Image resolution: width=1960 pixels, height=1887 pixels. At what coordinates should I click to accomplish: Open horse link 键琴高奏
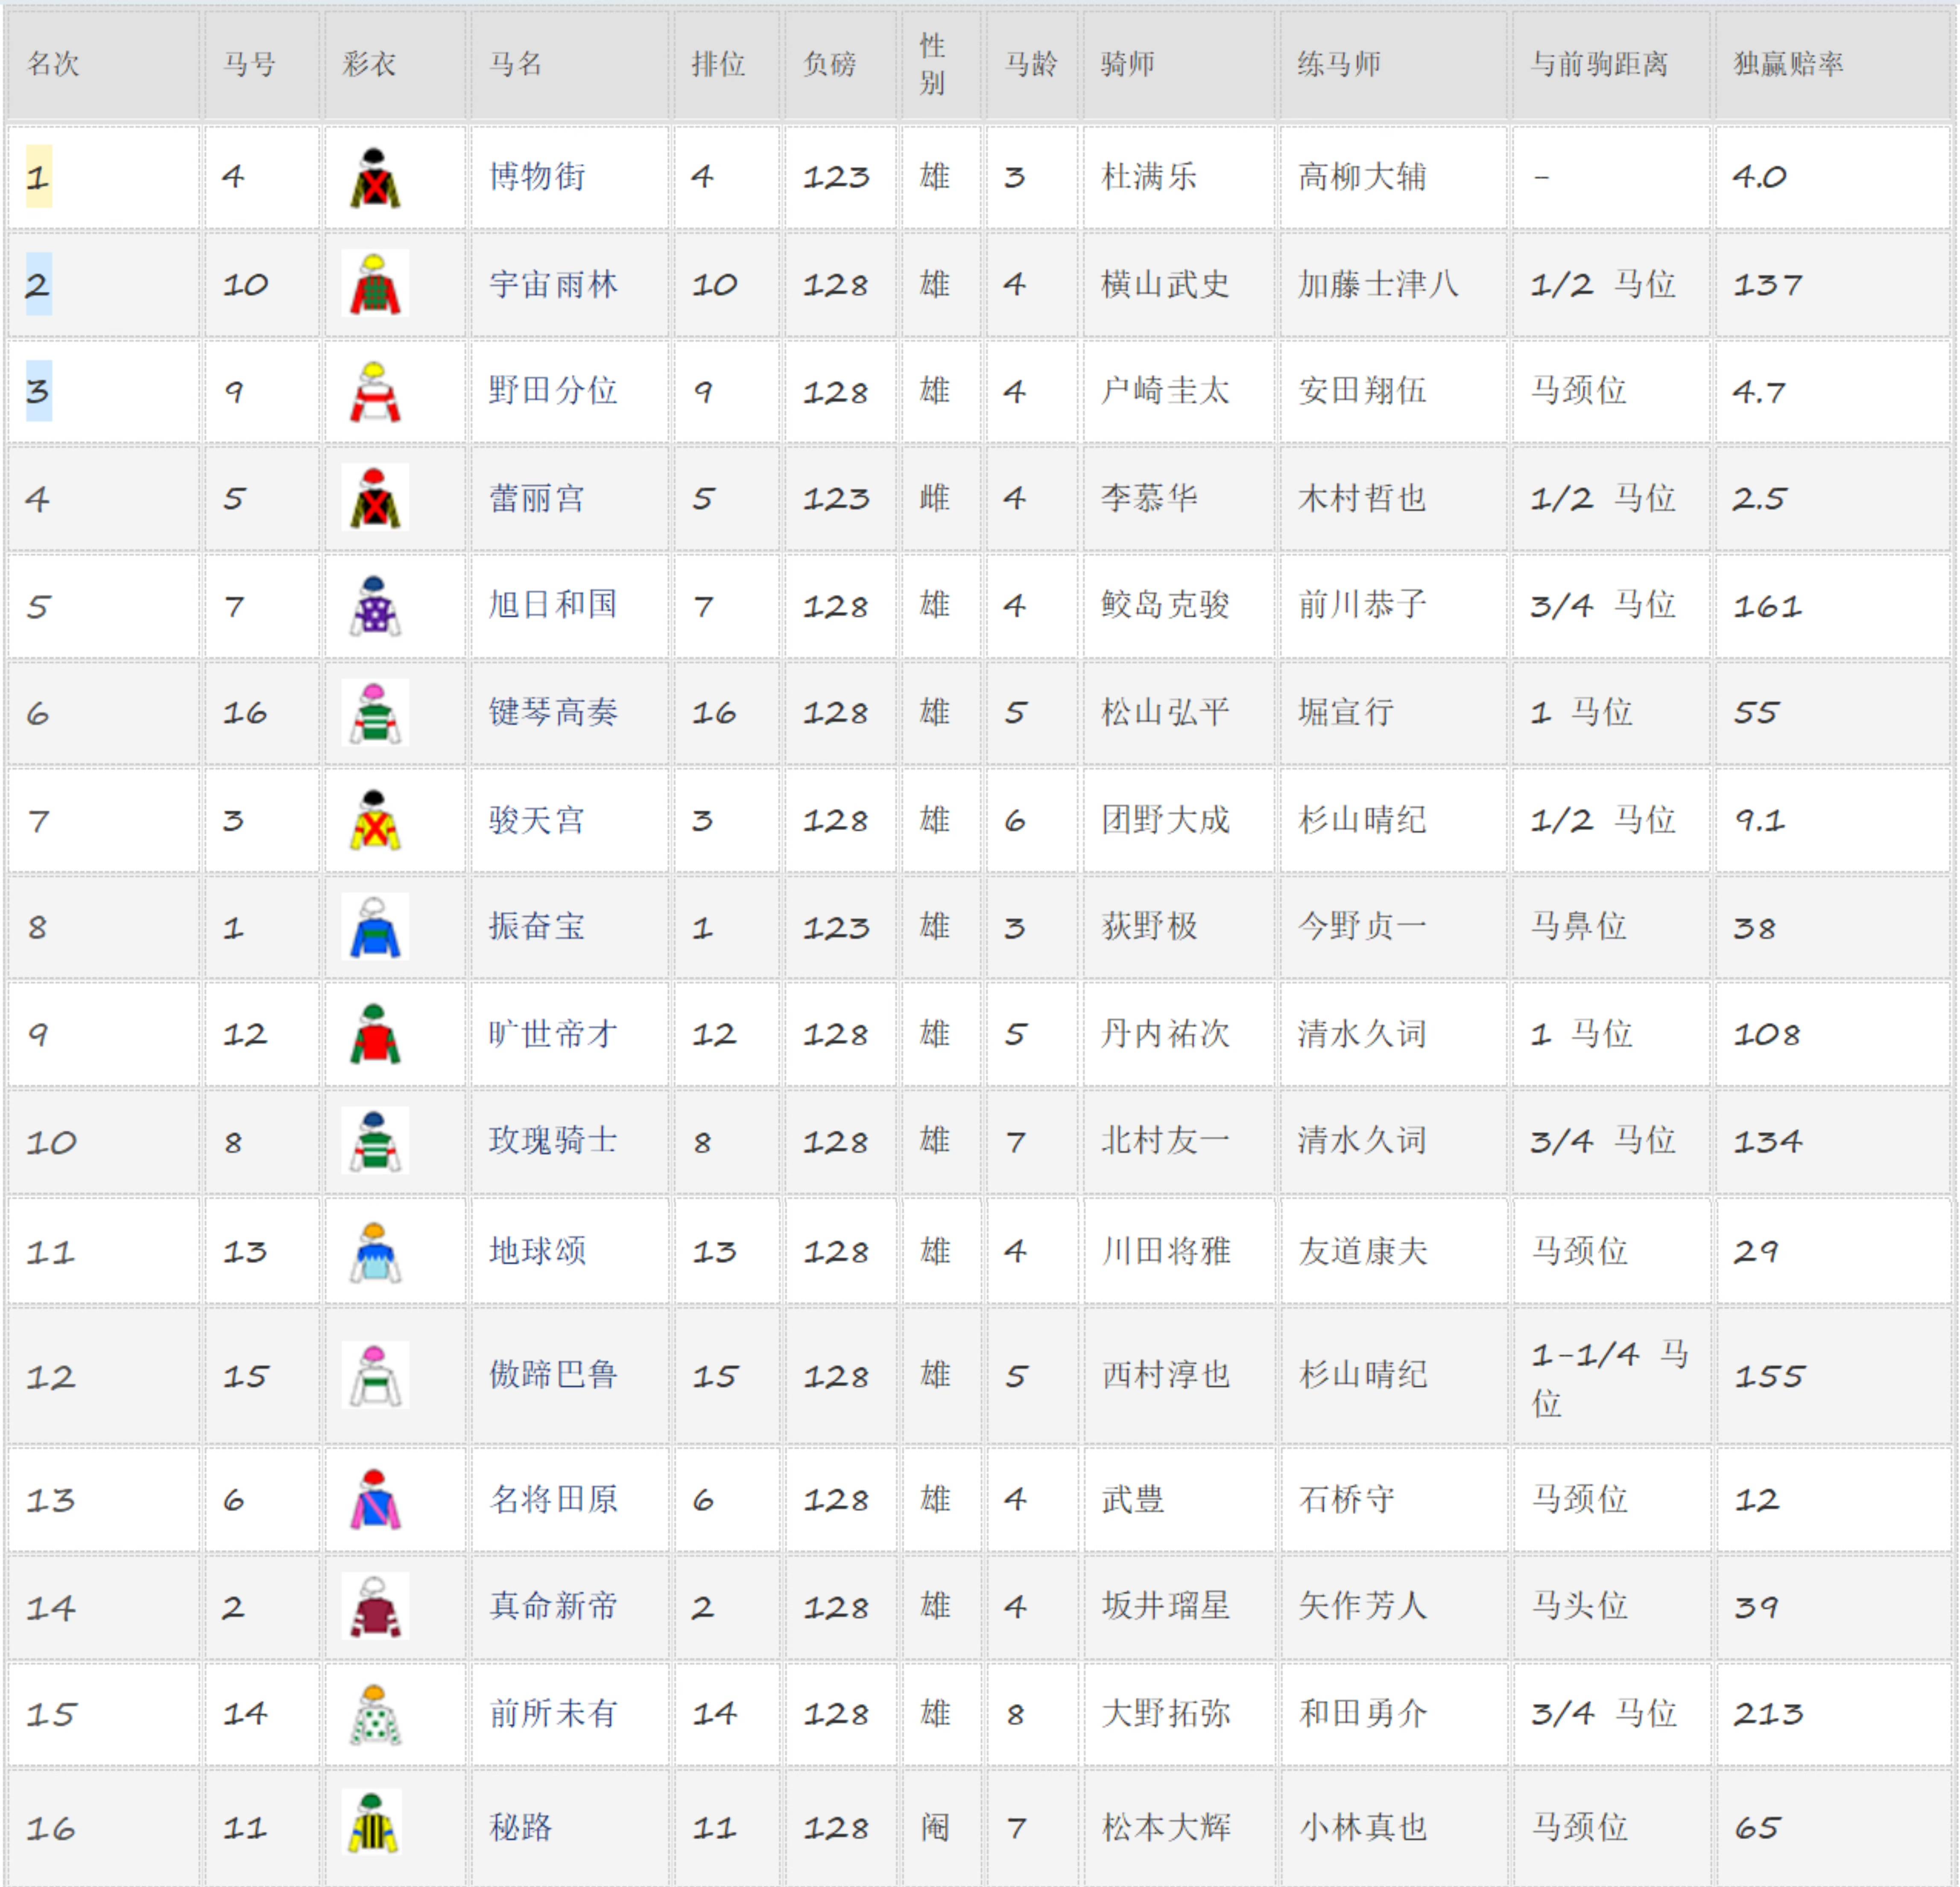point(552,712)
